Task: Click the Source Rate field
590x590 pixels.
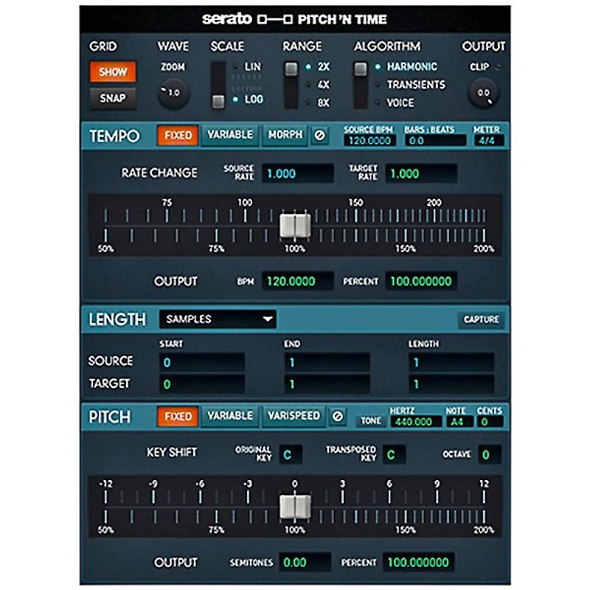Action: 298,173
